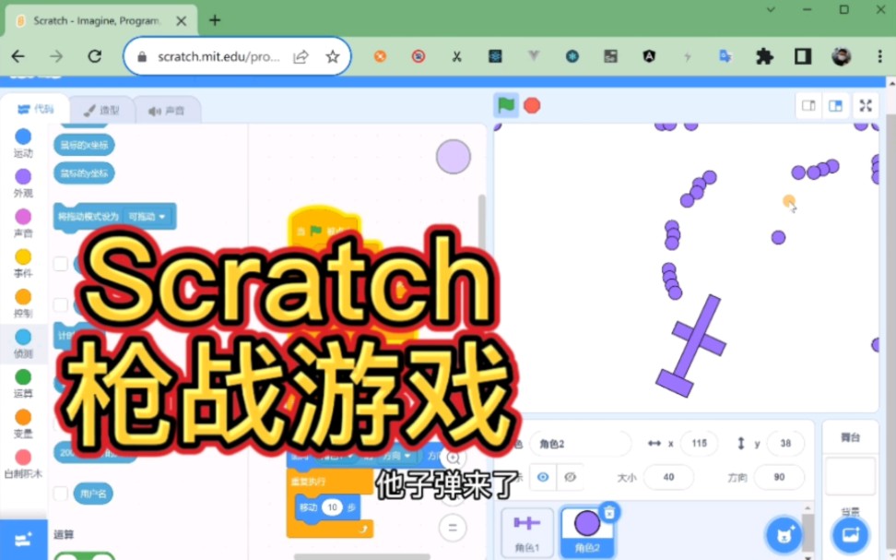Open the draggable dropdown in drag mode block
Screen dimensions: 896x560
click(147, 216)
